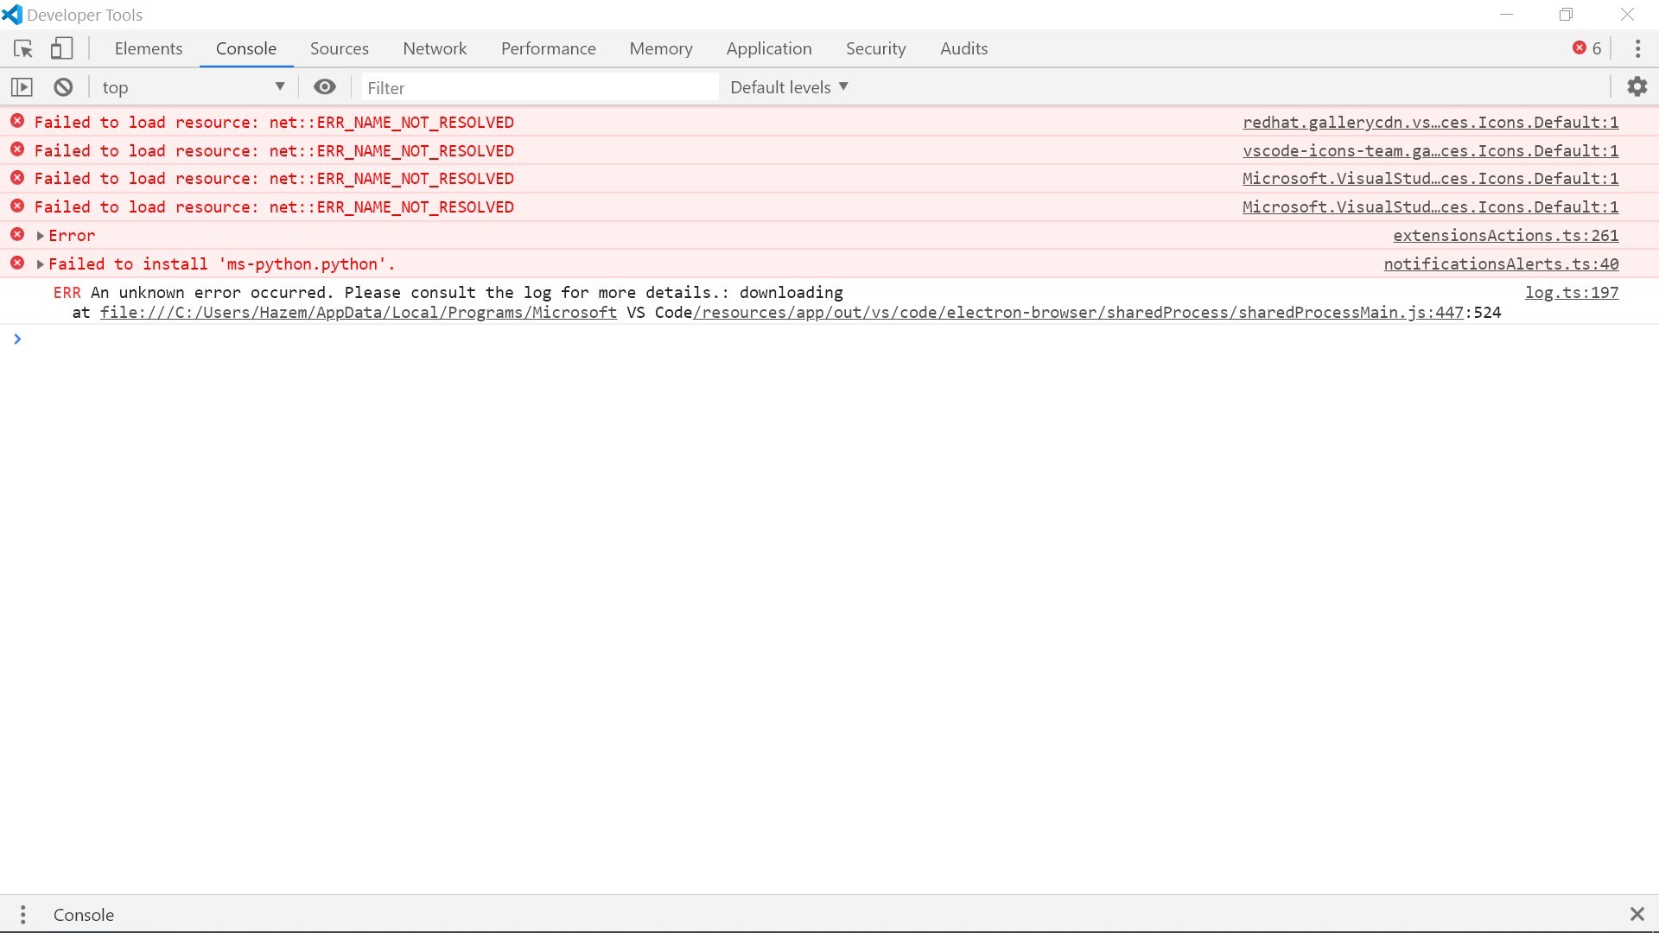Open the customize DevTools menu

1637,48
